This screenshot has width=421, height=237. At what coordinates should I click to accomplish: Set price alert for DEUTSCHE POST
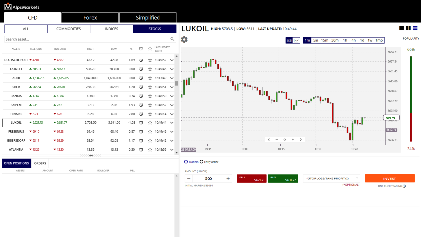coord(141,60)
